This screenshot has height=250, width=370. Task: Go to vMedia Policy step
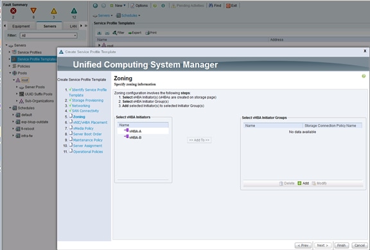tap(84, 128)
